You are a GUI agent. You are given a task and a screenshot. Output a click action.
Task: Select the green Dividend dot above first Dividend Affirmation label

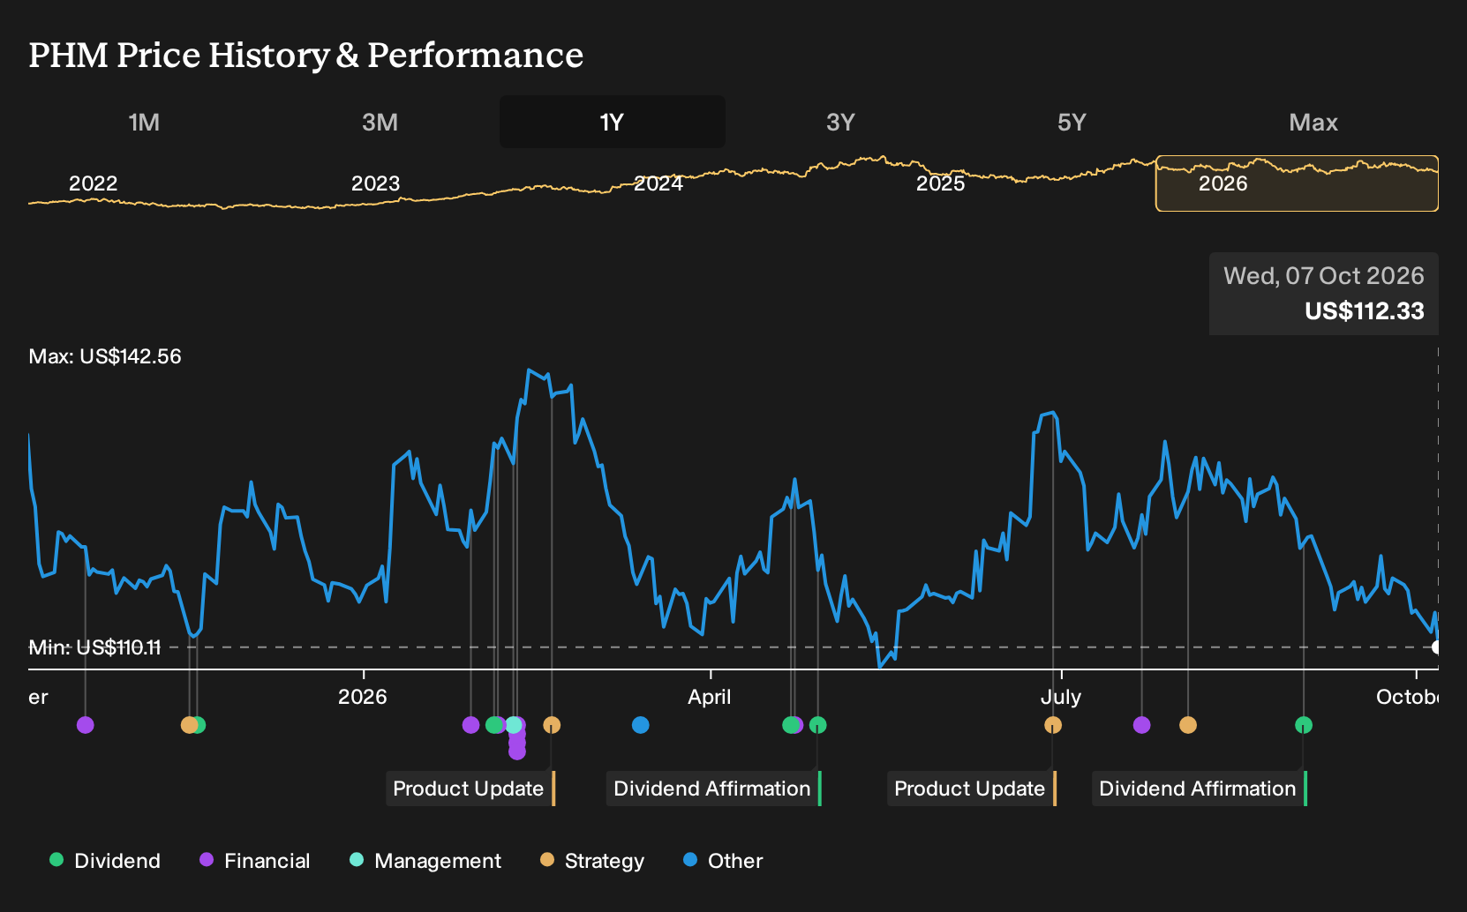click(x=818, y=725)
